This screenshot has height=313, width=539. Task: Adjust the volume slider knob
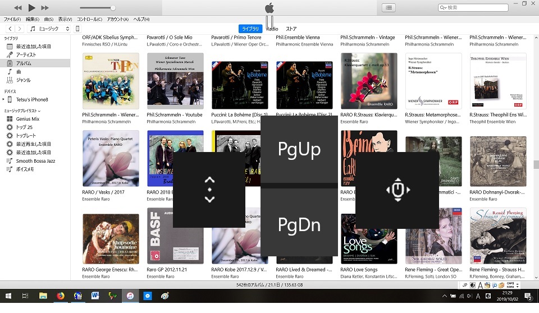pos(113,8)
